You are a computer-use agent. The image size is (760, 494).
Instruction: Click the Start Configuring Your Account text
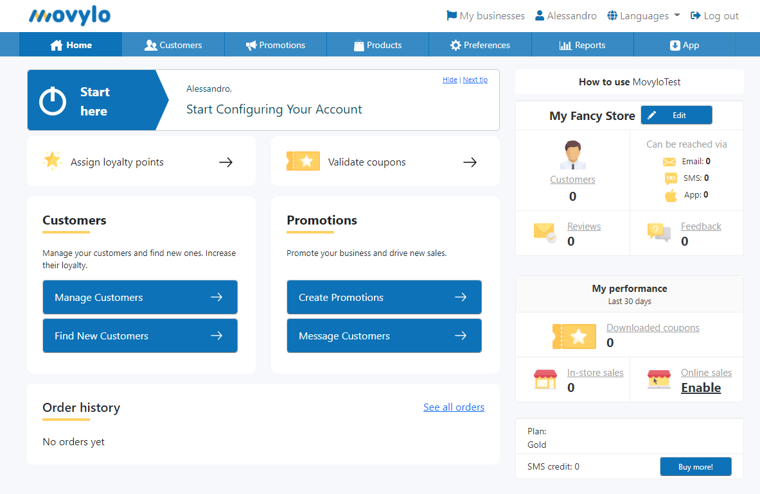click(274, 109)
